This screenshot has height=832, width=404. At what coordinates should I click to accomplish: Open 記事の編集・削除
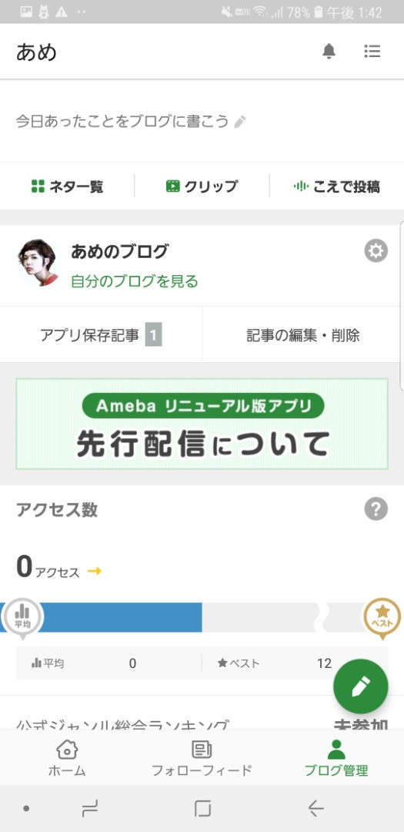[303, 335]
